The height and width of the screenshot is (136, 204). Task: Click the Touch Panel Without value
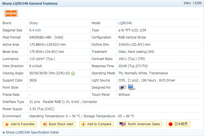124,94
